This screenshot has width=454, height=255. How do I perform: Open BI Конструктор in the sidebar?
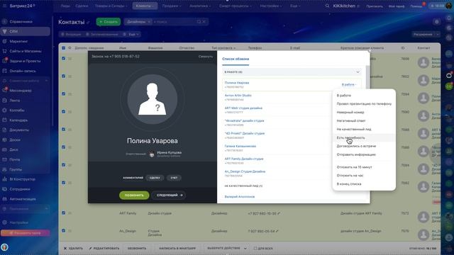(22, 179)
